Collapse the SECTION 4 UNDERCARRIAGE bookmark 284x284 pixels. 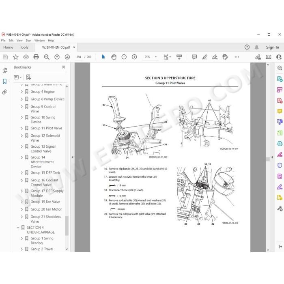tap(18, 228)
